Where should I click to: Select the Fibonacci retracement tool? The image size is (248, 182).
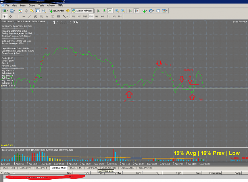click(x=41, y=16)
